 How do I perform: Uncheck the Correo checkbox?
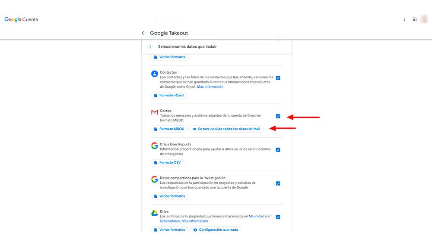(278, 116)
